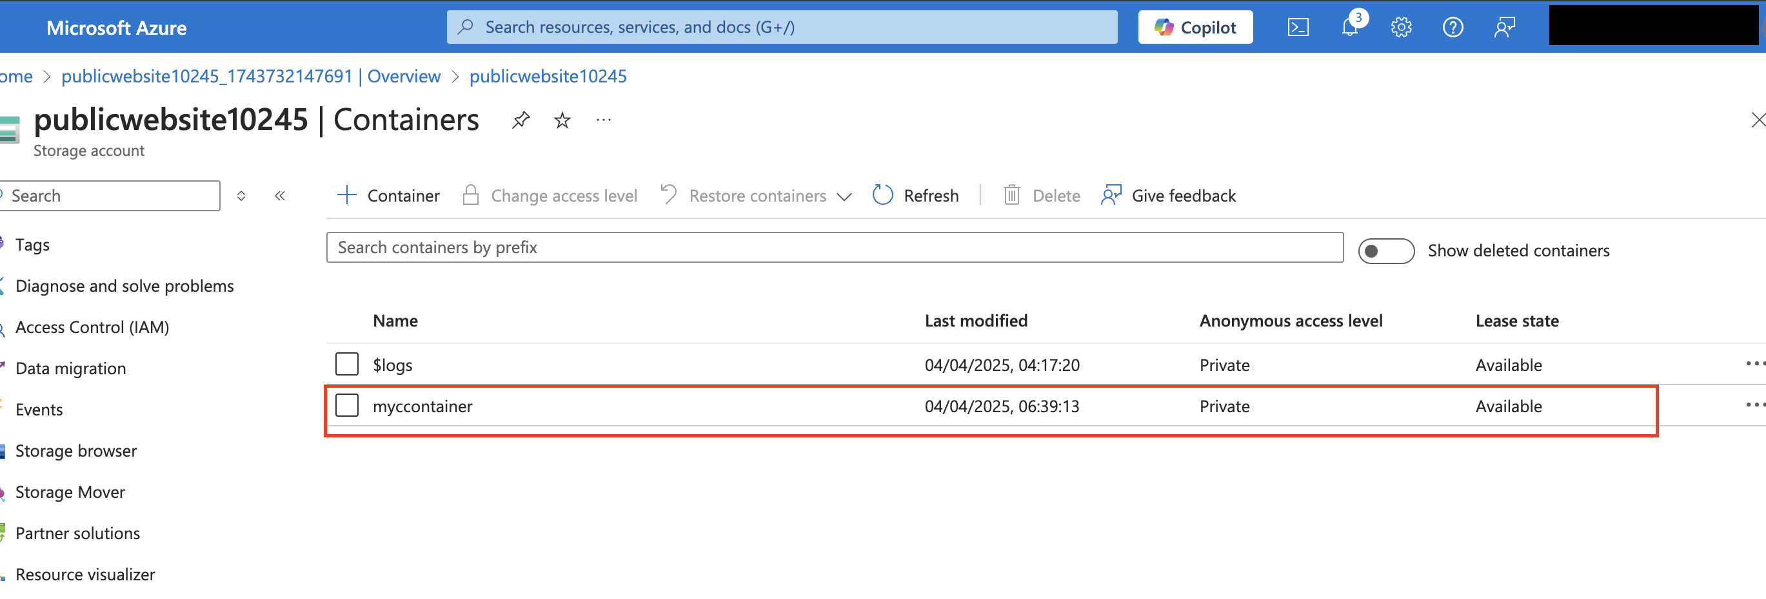Select the $logs container checkbox

pos(347,364)
